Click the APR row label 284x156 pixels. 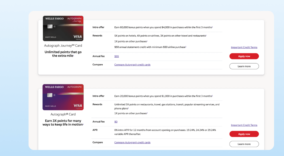click(95, 130)
